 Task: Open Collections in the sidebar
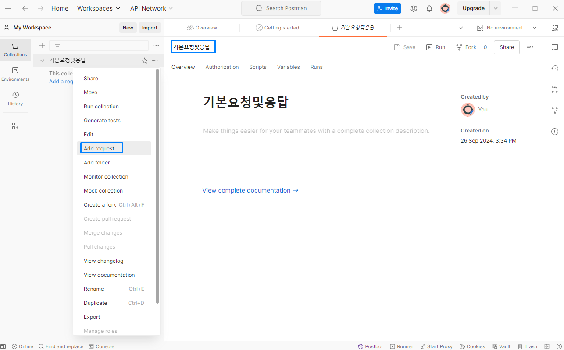pyautogui.click(x=15, y=50)
